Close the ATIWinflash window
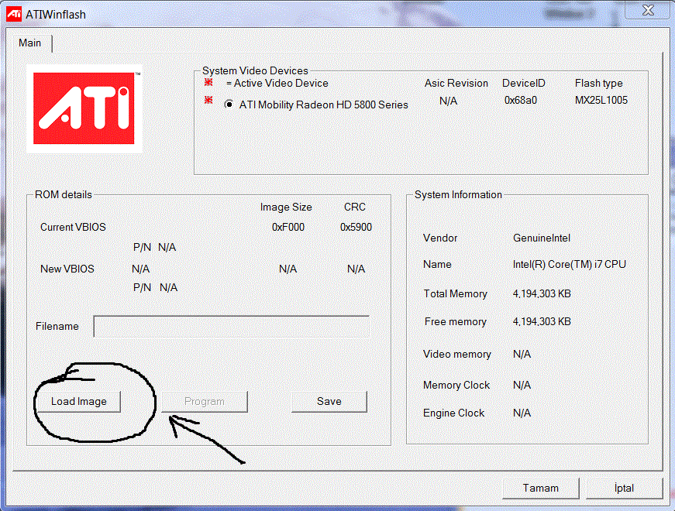Image resolution: width=675 pixels, height=511 pixels. (x=648, y=10)
